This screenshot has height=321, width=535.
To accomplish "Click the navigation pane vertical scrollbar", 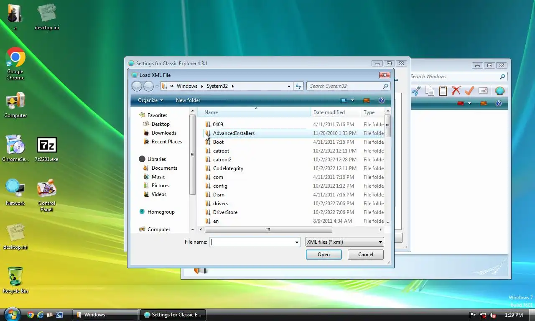I will click(x=193, y=155).
